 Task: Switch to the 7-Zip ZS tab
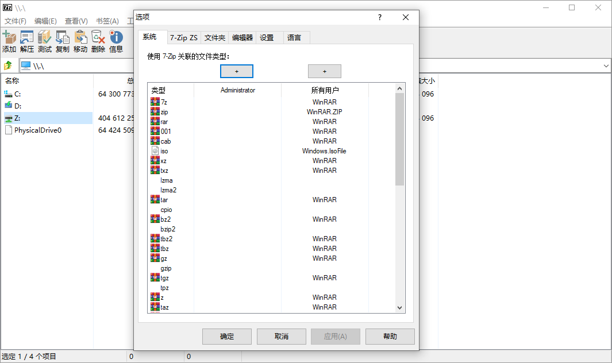tap(183, 37)
